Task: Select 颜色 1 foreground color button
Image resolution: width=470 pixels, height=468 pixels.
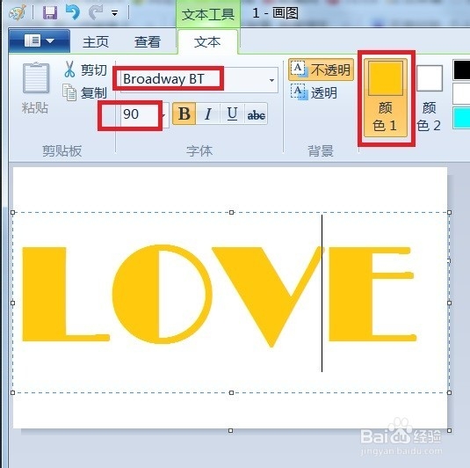Action: click(x=386, y=98)
